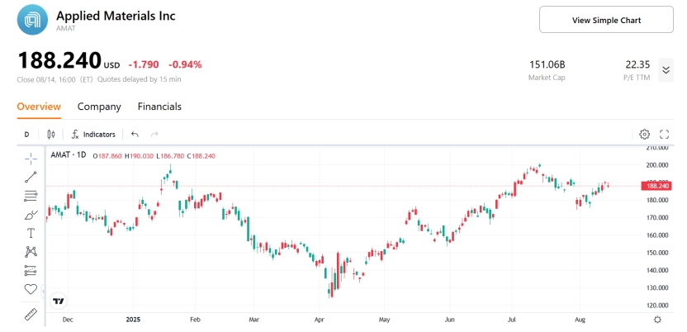Image resolution: width=687 pixels, height=332 pixels.
Task: Click the TradingView logo on chart
Action: coord(59,301)
